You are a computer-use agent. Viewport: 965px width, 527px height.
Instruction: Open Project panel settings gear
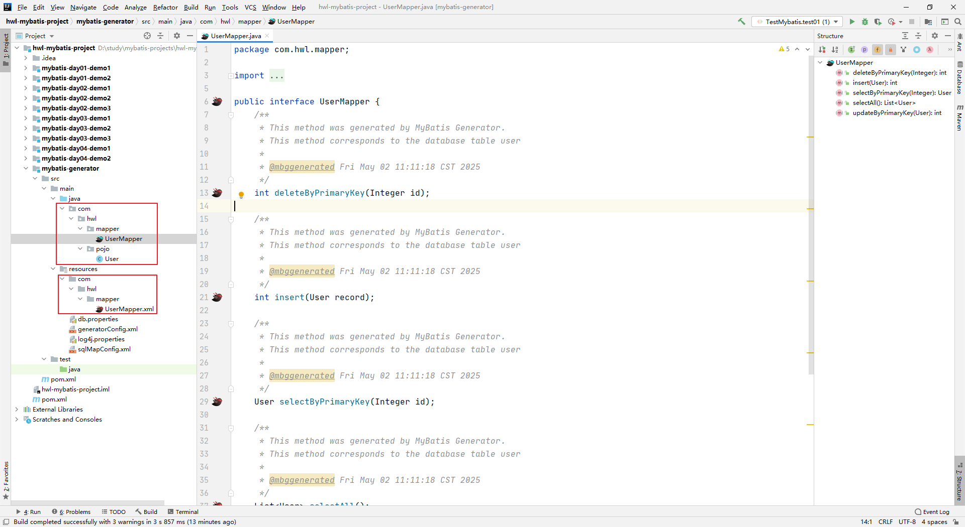click(177, 36)
